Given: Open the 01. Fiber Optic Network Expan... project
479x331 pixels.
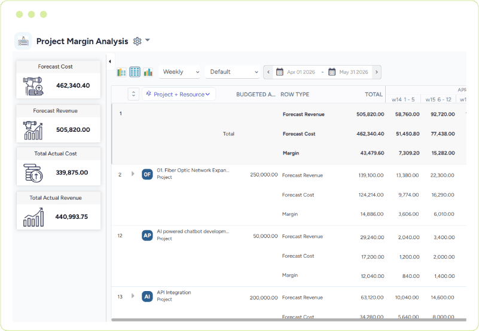Looking at the screenshot, I should point(193,171).
